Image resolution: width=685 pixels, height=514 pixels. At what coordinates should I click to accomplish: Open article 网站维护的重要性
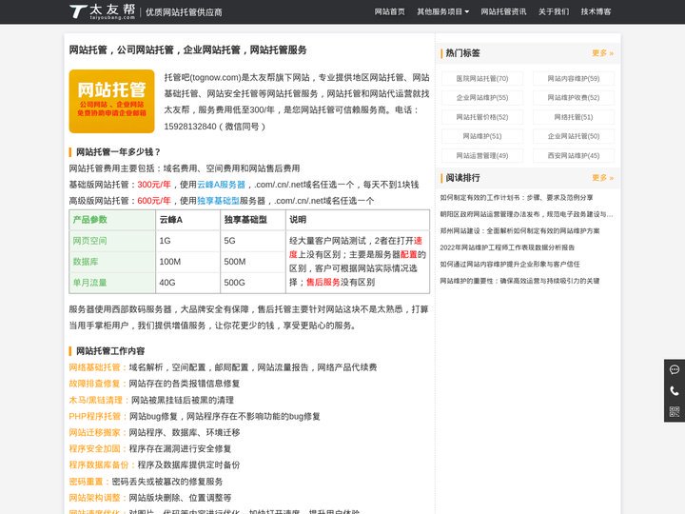pyautogui.click(x=519, y=281)
